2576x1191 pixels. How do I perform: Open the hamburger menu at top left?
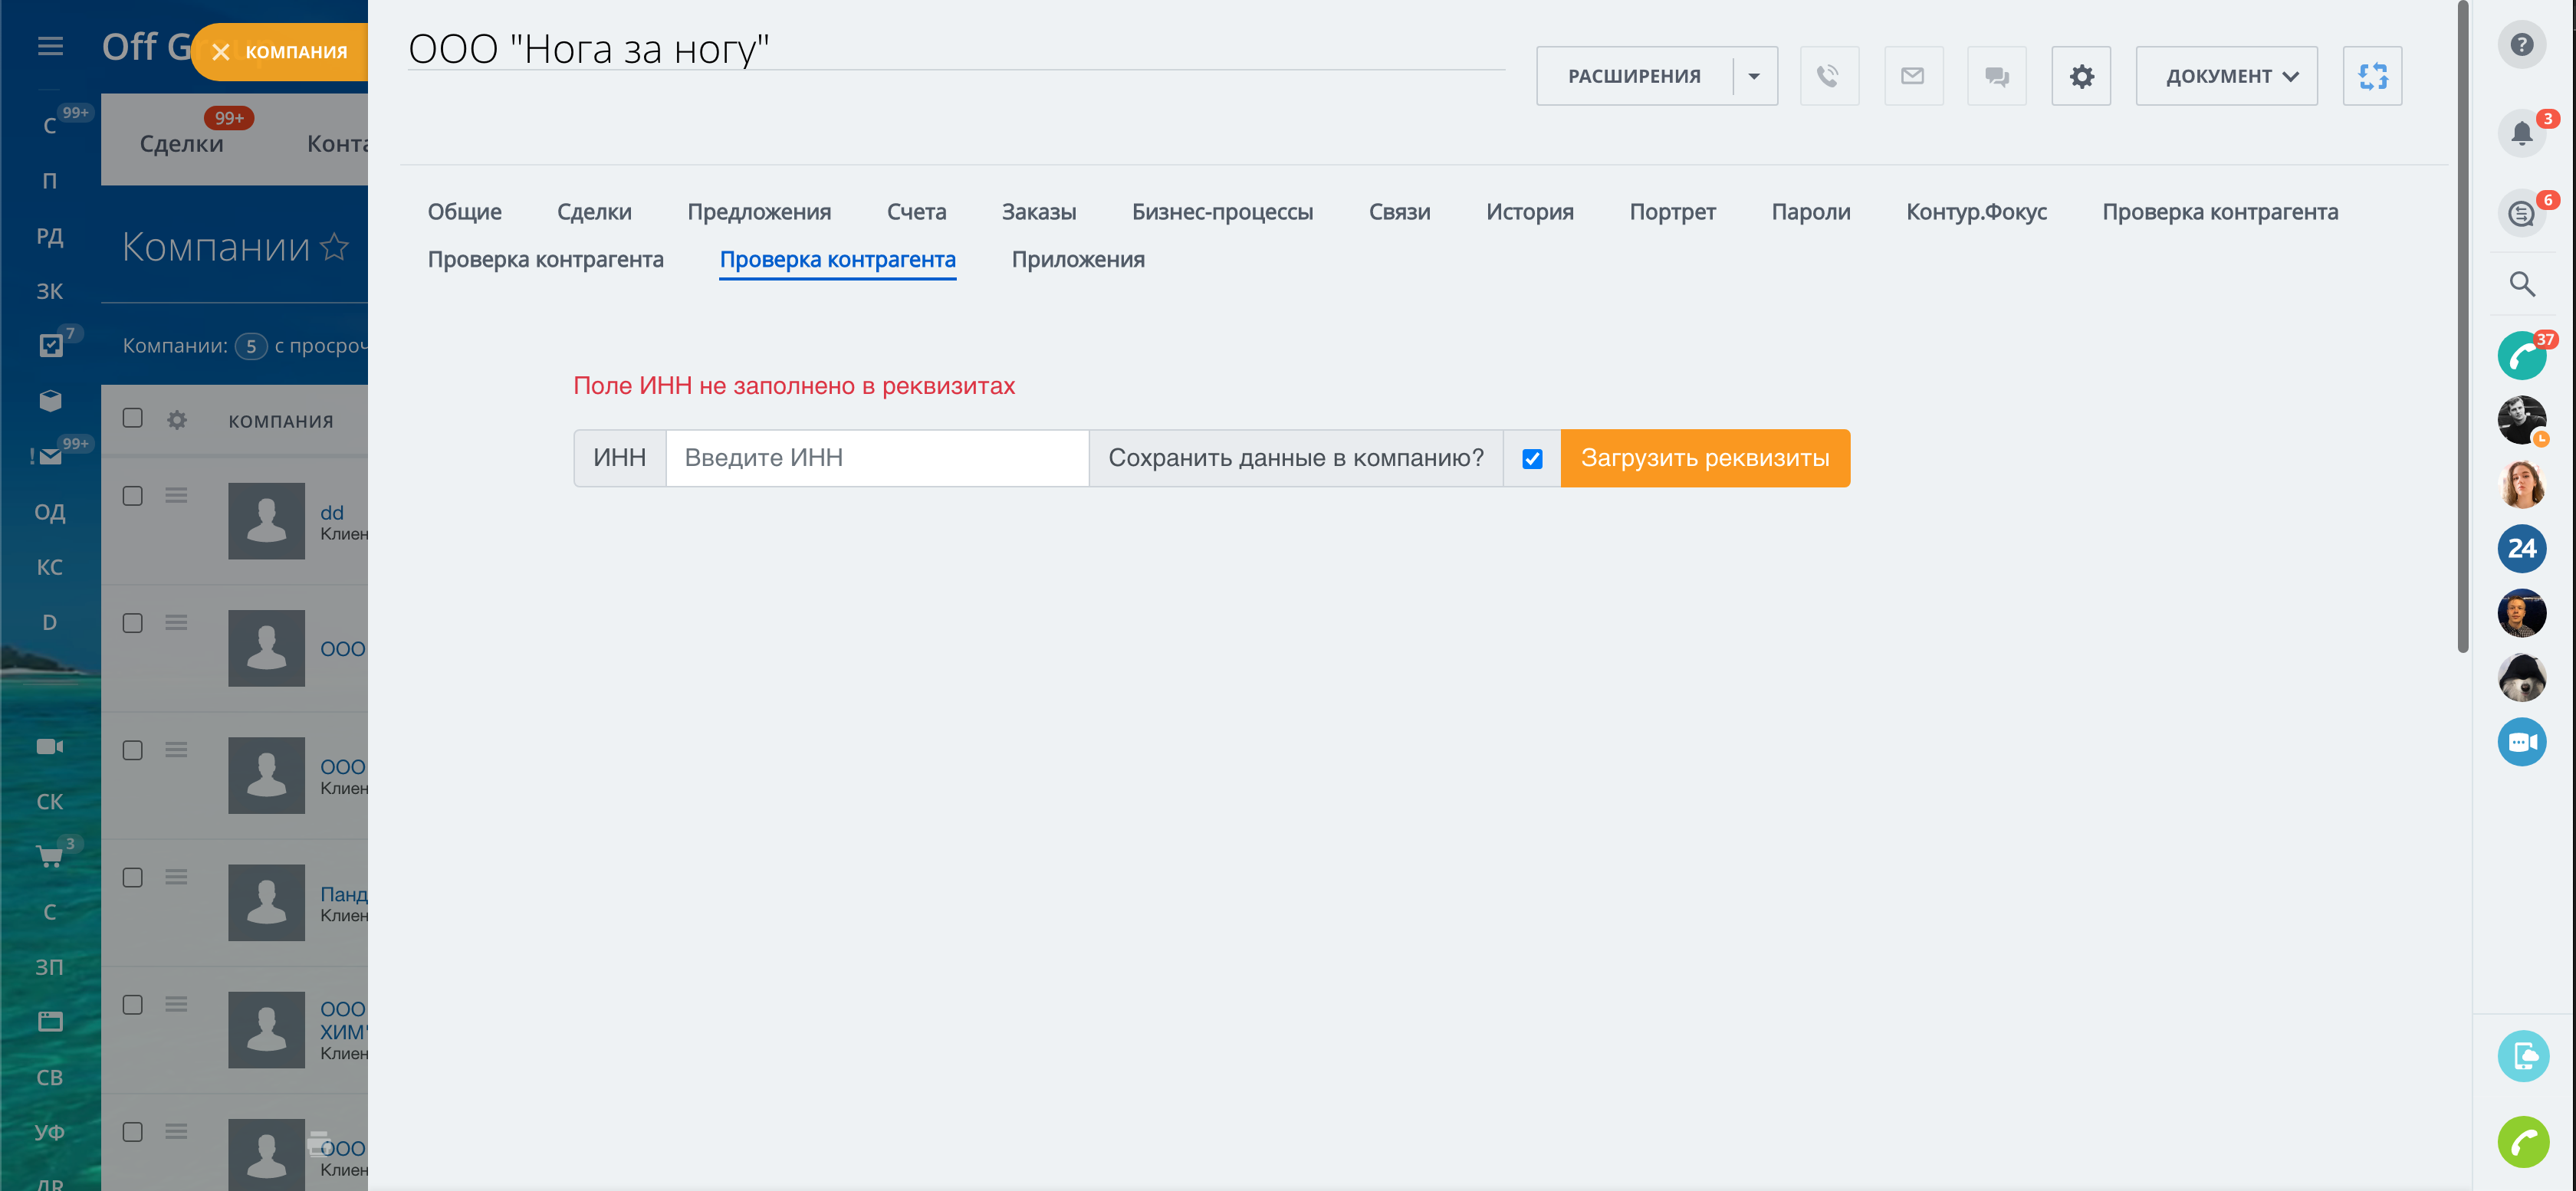pyautogui.click(x=50, y=46)
